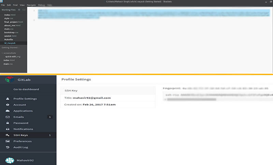Click the mahavir92@gmail.com key title
Viewport: 273px width, 165px height.
click(x=92, y=98)
